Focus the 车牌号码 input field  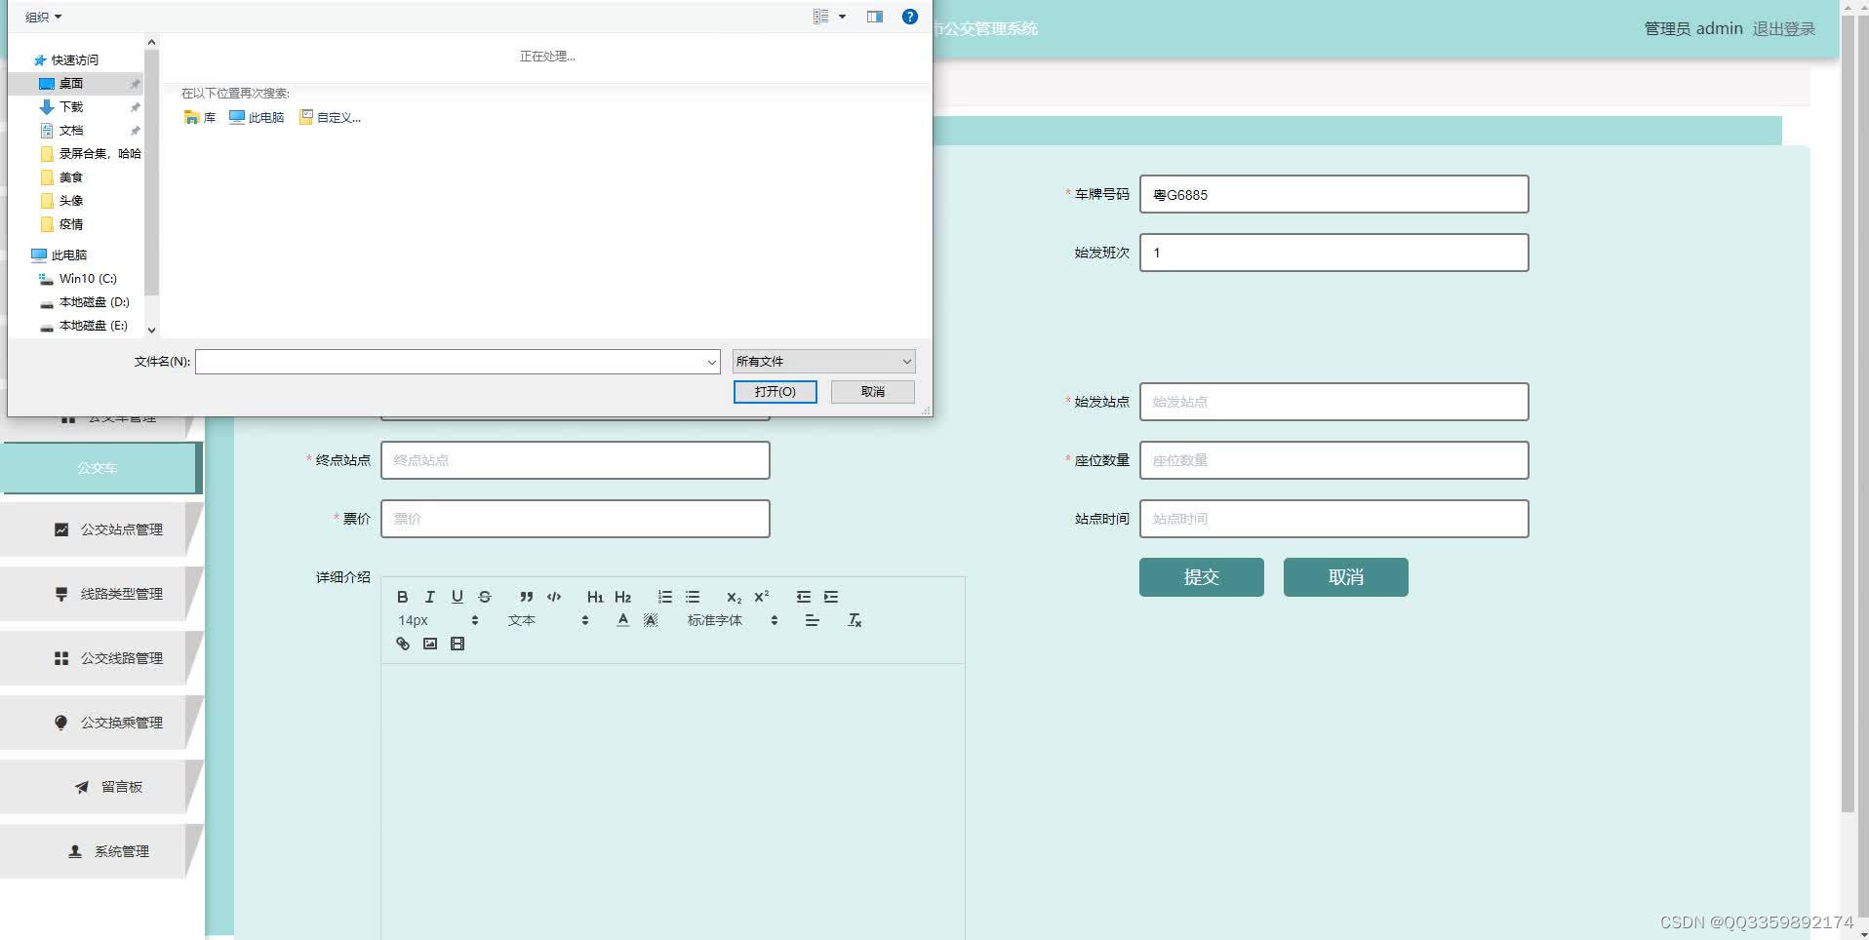(1333, 194)
